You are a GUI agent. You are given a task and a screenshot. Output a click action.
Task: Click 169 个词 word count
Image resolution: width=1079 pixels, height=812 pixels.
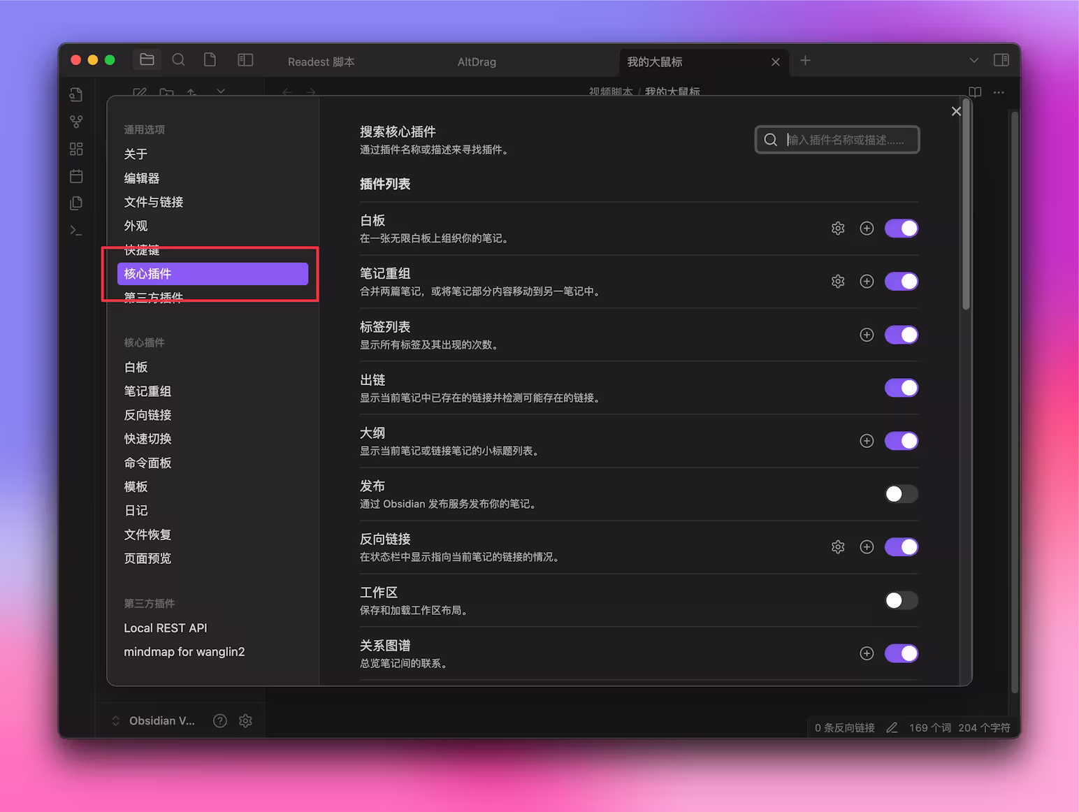point(929,727)
